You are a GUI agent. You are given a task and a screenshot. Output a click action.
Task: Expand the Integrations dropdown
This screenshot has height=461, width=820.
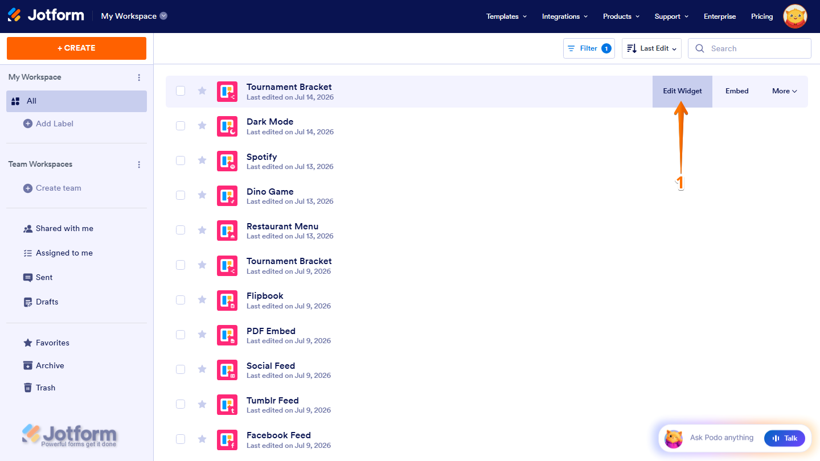pos(565,17)
